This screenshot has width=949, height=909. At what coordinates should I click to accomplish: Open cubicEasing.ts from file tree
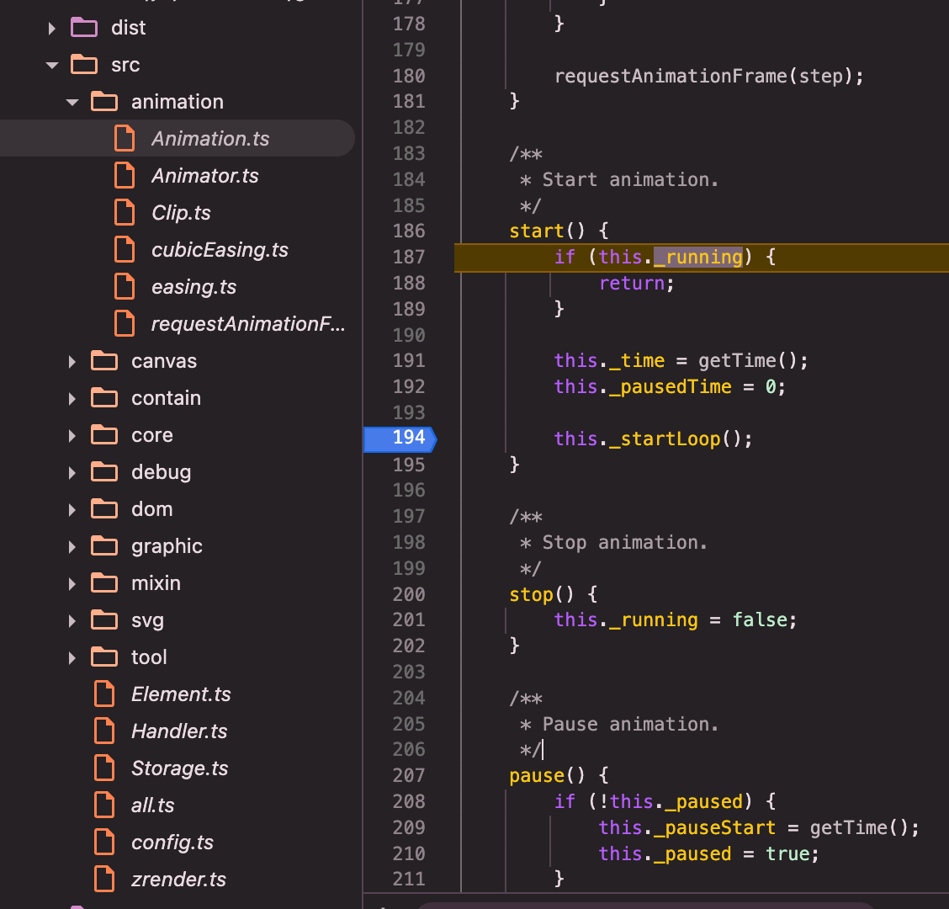(x=220, y=250)
